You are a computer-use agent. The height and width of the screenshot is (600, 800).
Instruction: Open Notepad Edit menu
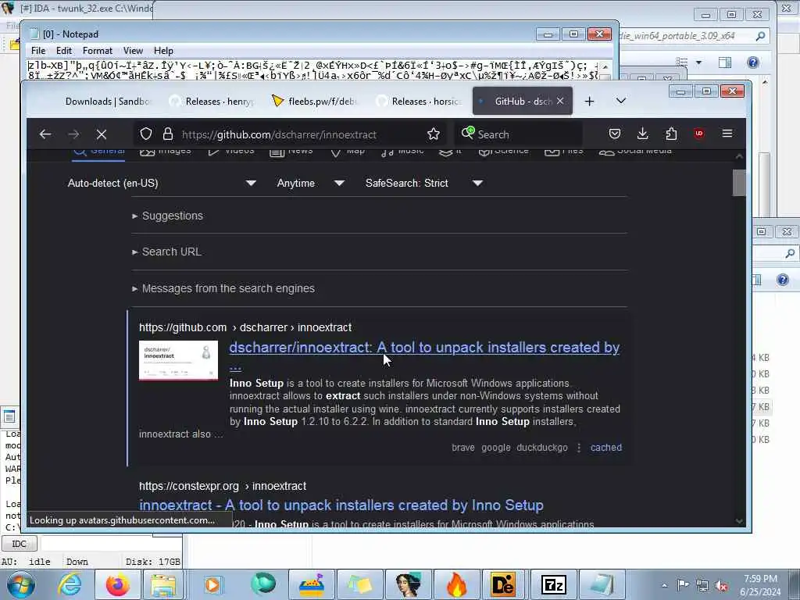click(64, 51)
